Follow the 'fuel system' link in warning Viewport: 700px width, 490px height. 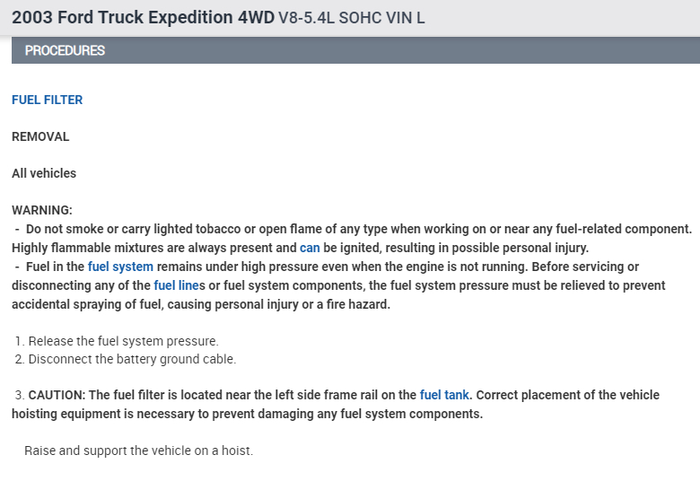coord(120,267)
